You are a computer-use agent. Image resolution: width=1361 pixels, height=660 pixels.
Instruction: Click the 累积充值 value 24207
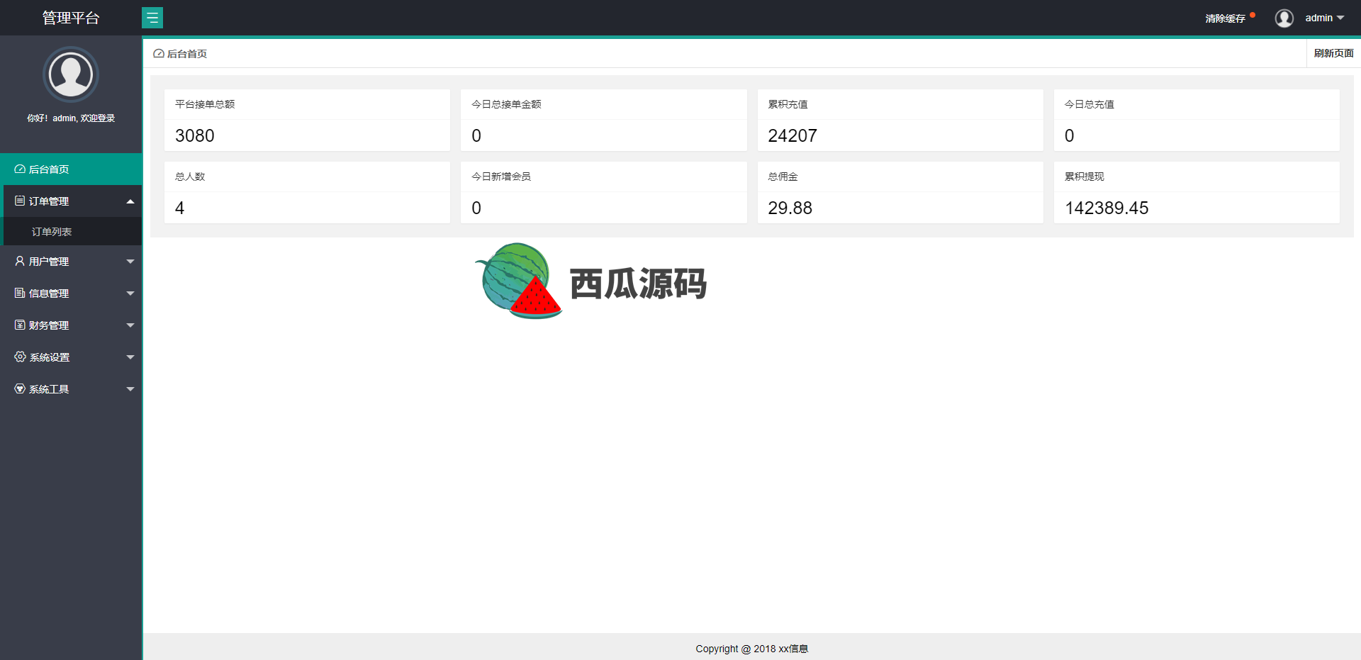pos(792,135)
